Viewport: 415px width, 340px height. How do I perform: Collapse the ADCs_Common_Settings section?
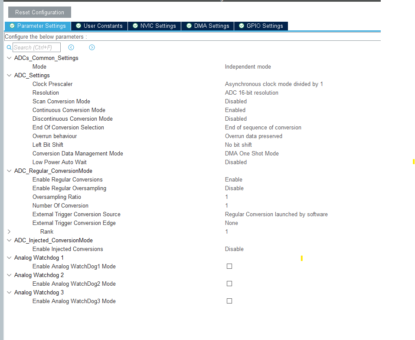(9, 58)
